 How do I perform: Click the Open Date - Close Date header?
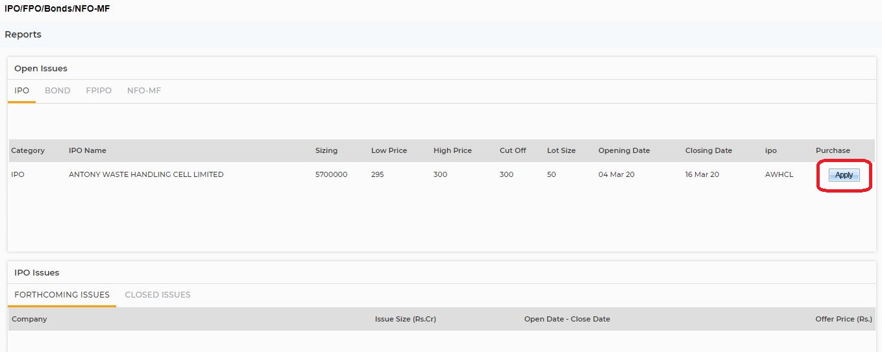pos(567,319)
